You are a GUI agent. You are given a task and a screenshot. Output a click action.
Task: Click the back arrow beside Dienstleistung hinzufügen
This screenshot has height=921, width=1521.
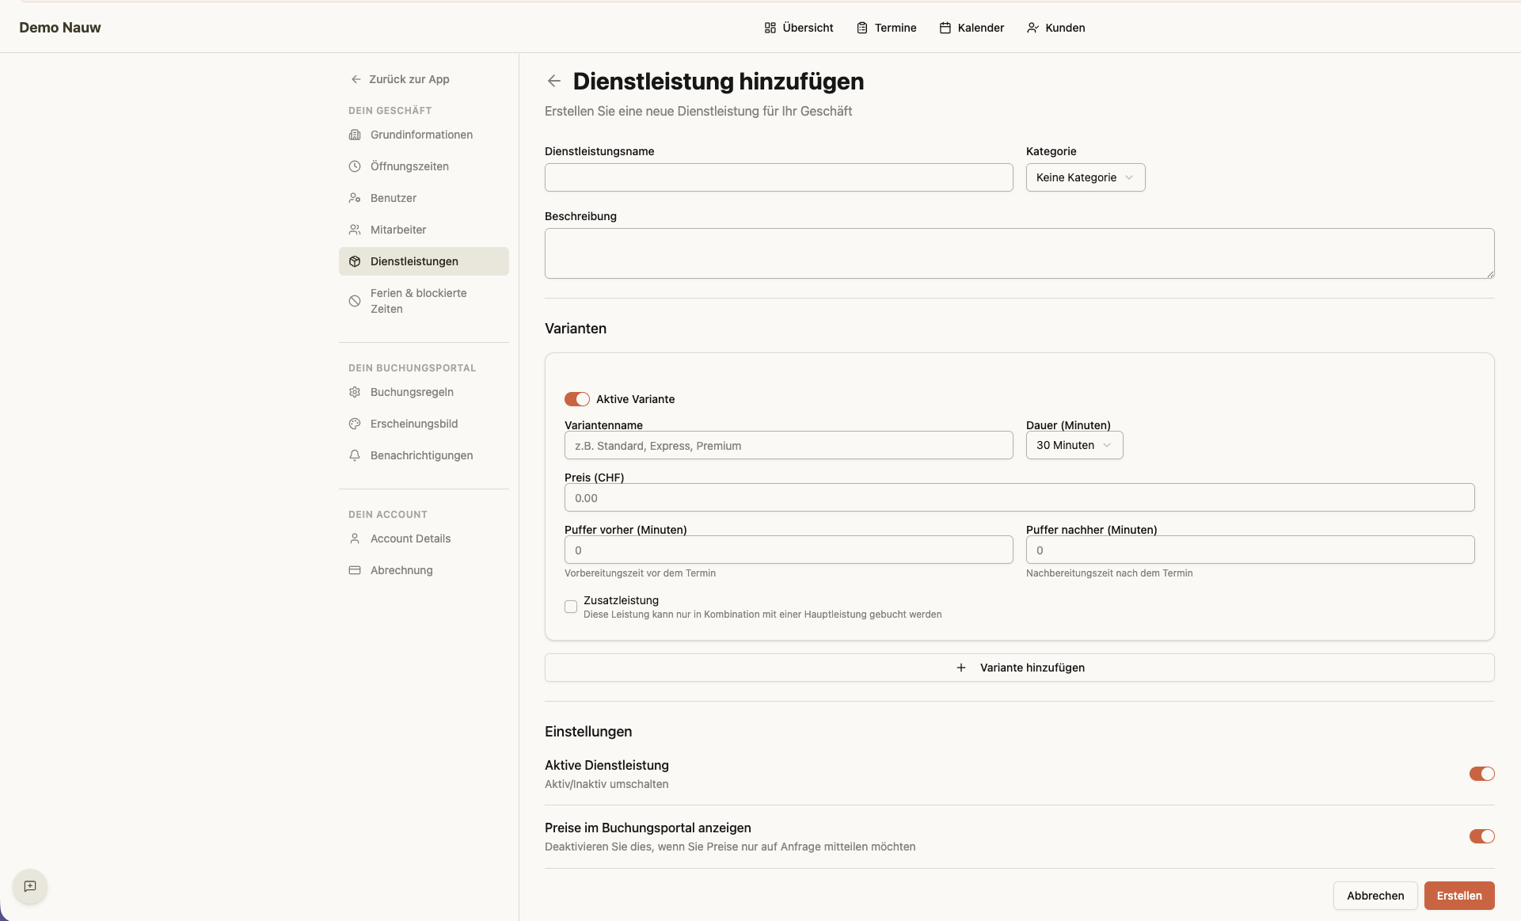tap(554, 81)
